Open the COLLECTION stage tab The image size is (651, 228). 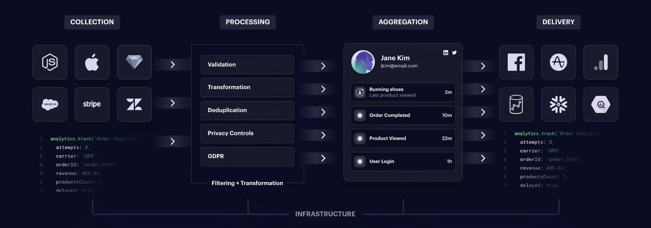92,22
